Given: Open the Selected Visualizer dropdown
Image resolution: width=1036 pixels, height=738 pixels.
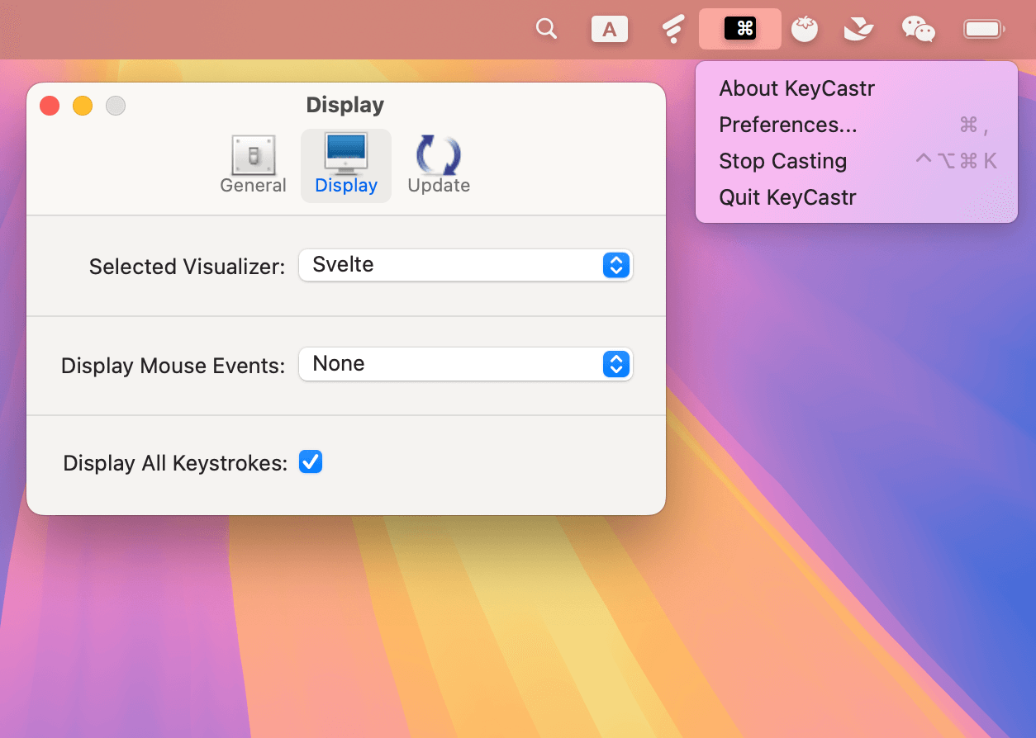Looking at the screenshot, I should pyautogui.click(x=465, y=265).
